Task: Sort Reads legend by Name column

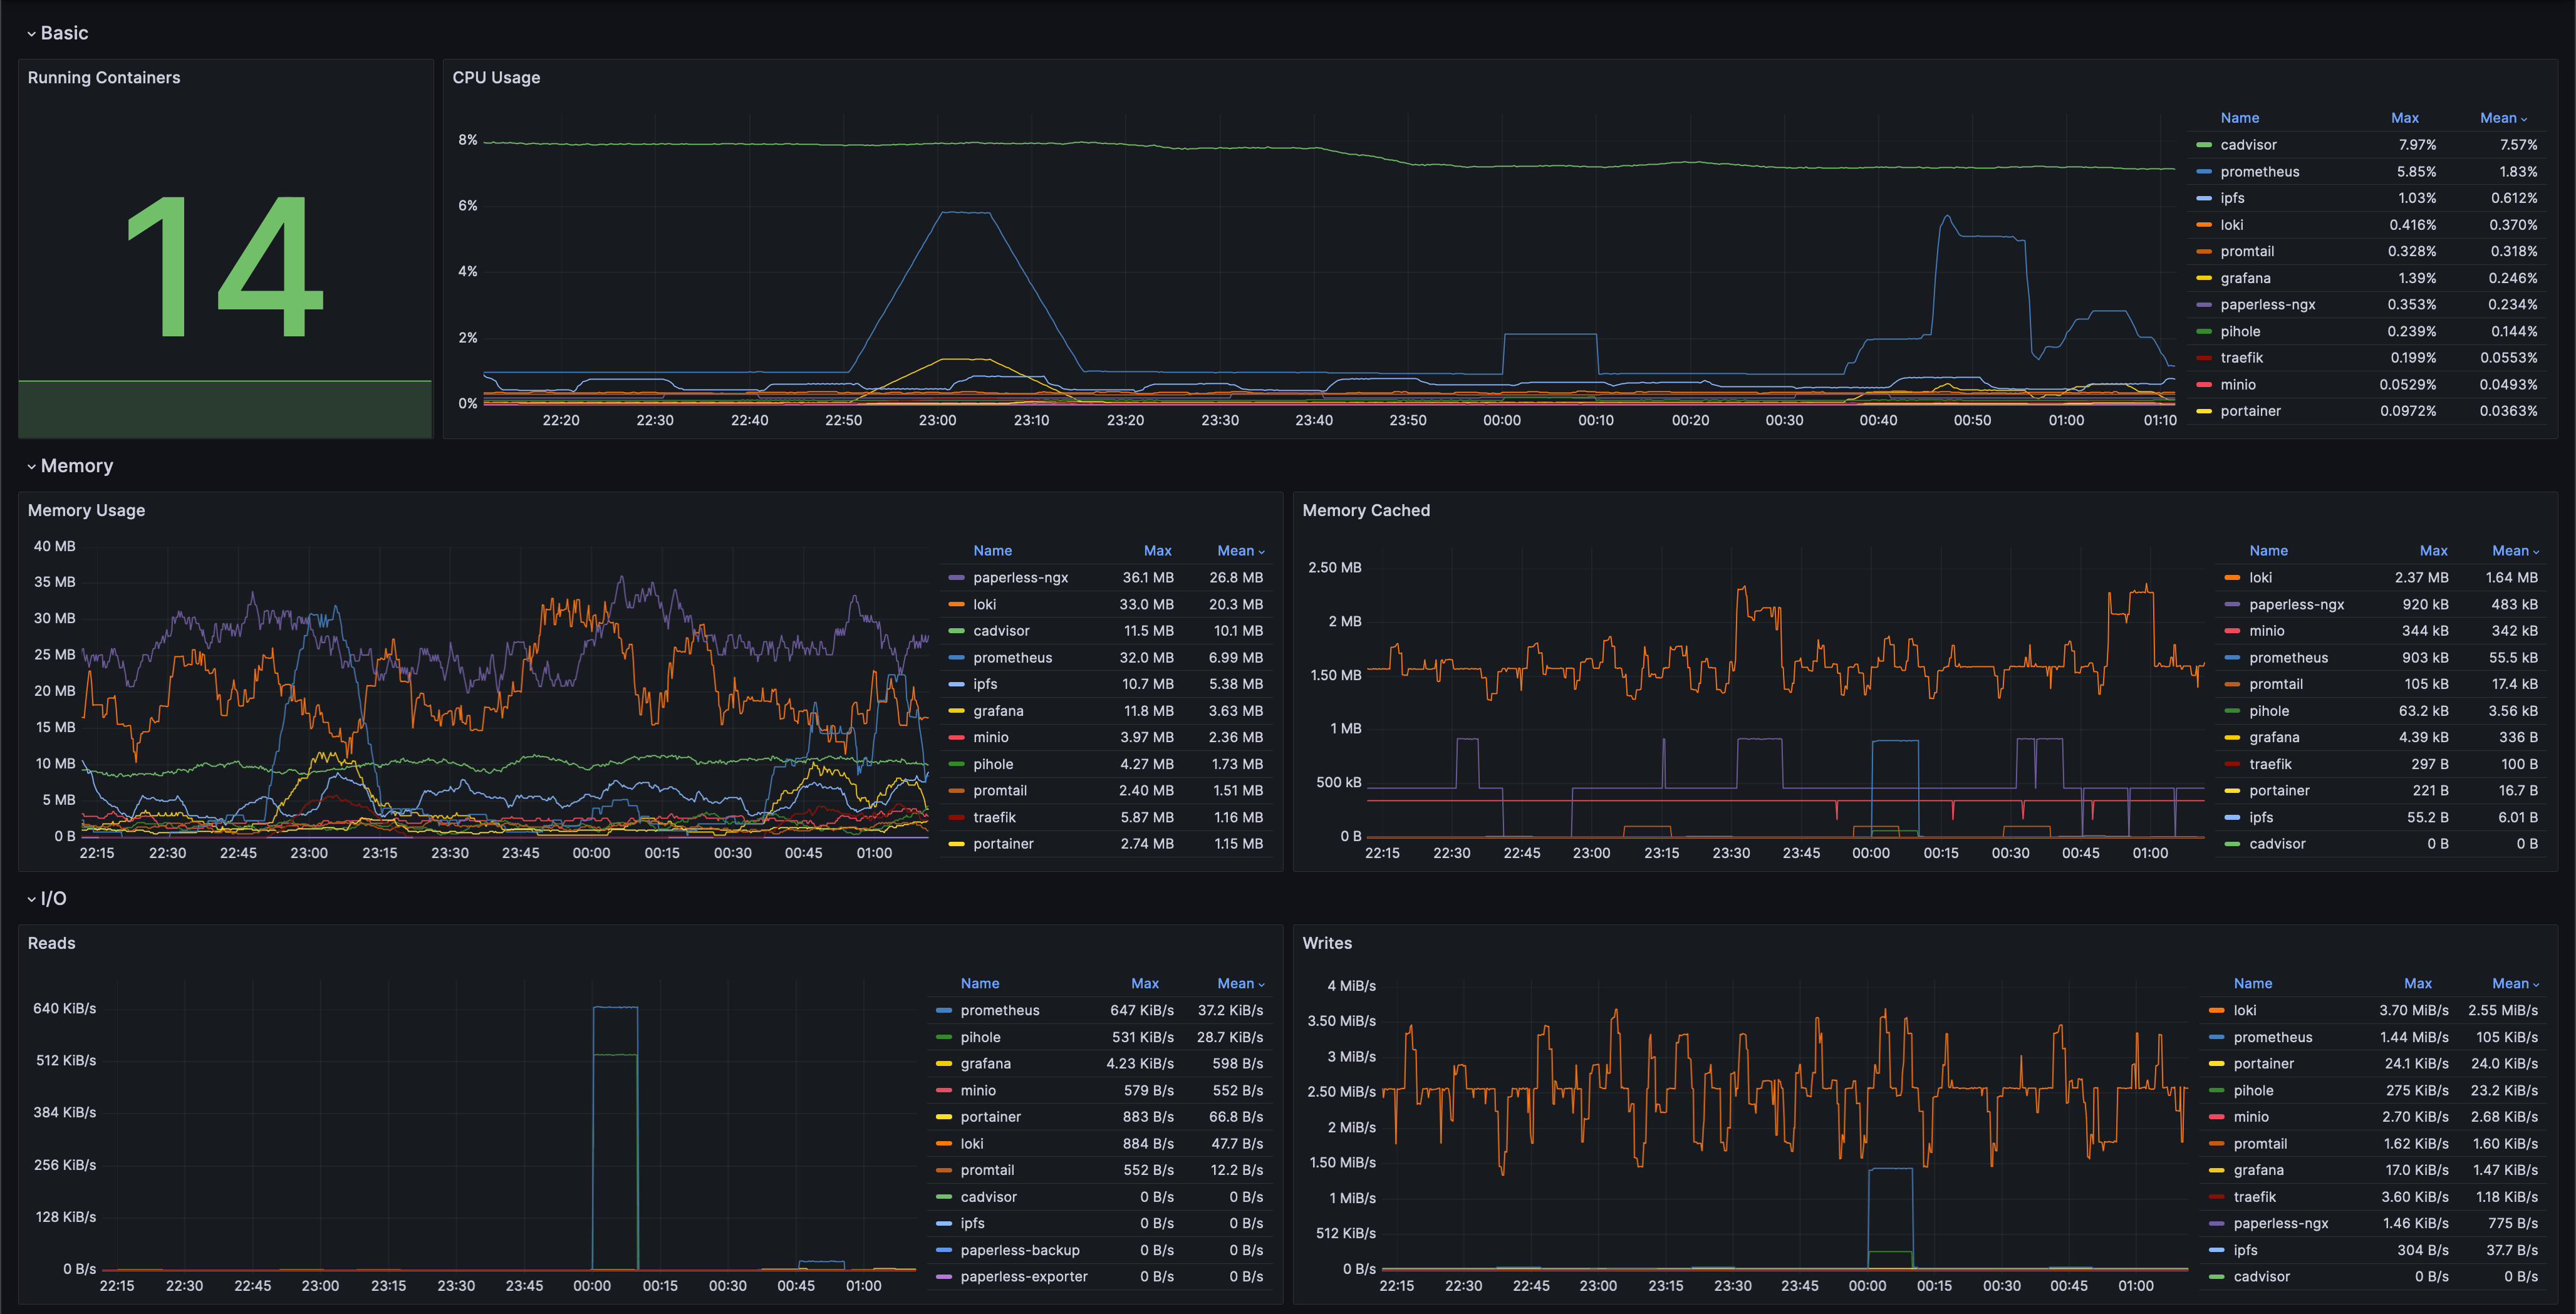Action: tap(979, 984)
